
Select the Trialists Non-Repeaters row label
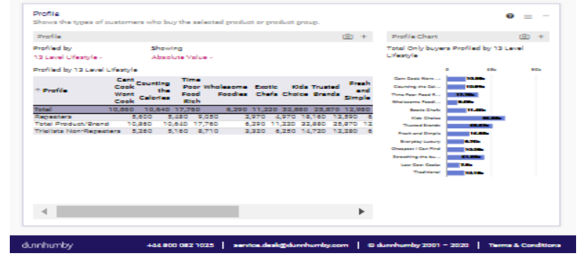click(x=77, y=131)
